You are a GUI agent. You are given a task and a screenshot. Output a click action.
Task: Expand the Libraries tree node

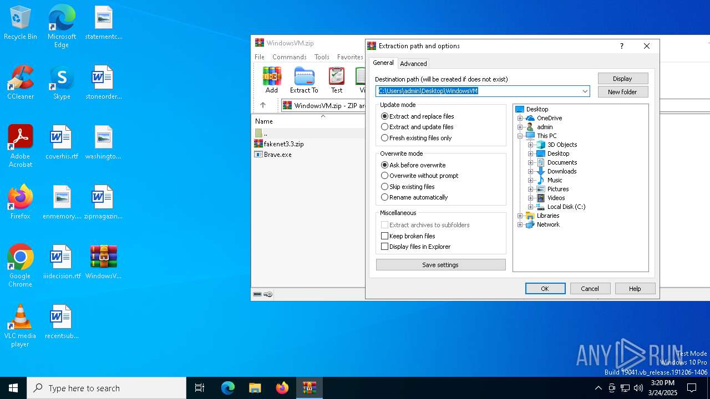click(x=520, y=216)
